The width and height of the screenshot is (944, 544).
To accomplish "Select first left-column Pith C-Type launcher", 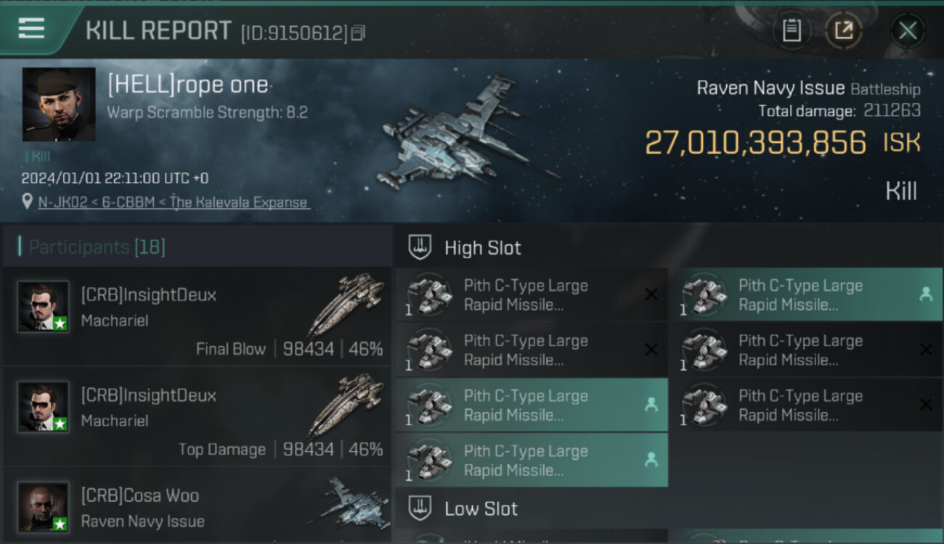I will [532, 294].
